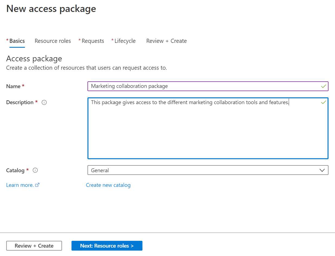Click the dropdown chevron on the Catalog field

tap(322, 170)
